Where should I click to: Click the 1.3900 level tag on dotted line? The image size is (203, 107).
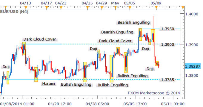[x=167, y=44]
